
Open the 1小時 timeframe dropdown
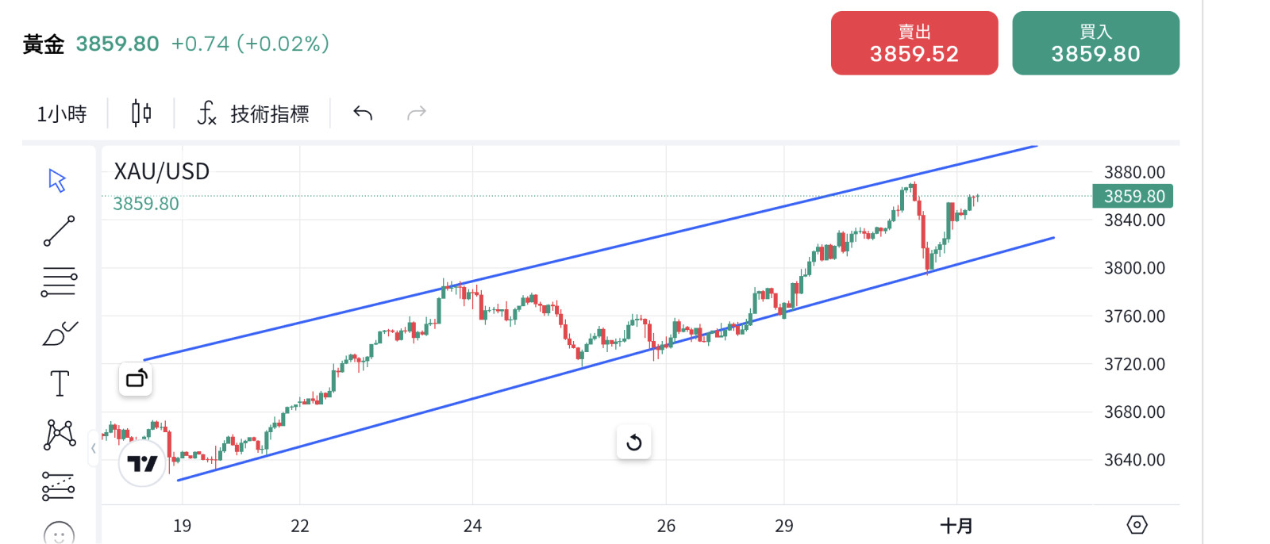[x=62, y=114]
